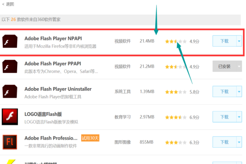This screenshot has width=246, height=164.
Task: Go back using the 返回 link
Action: pos(8,4)
